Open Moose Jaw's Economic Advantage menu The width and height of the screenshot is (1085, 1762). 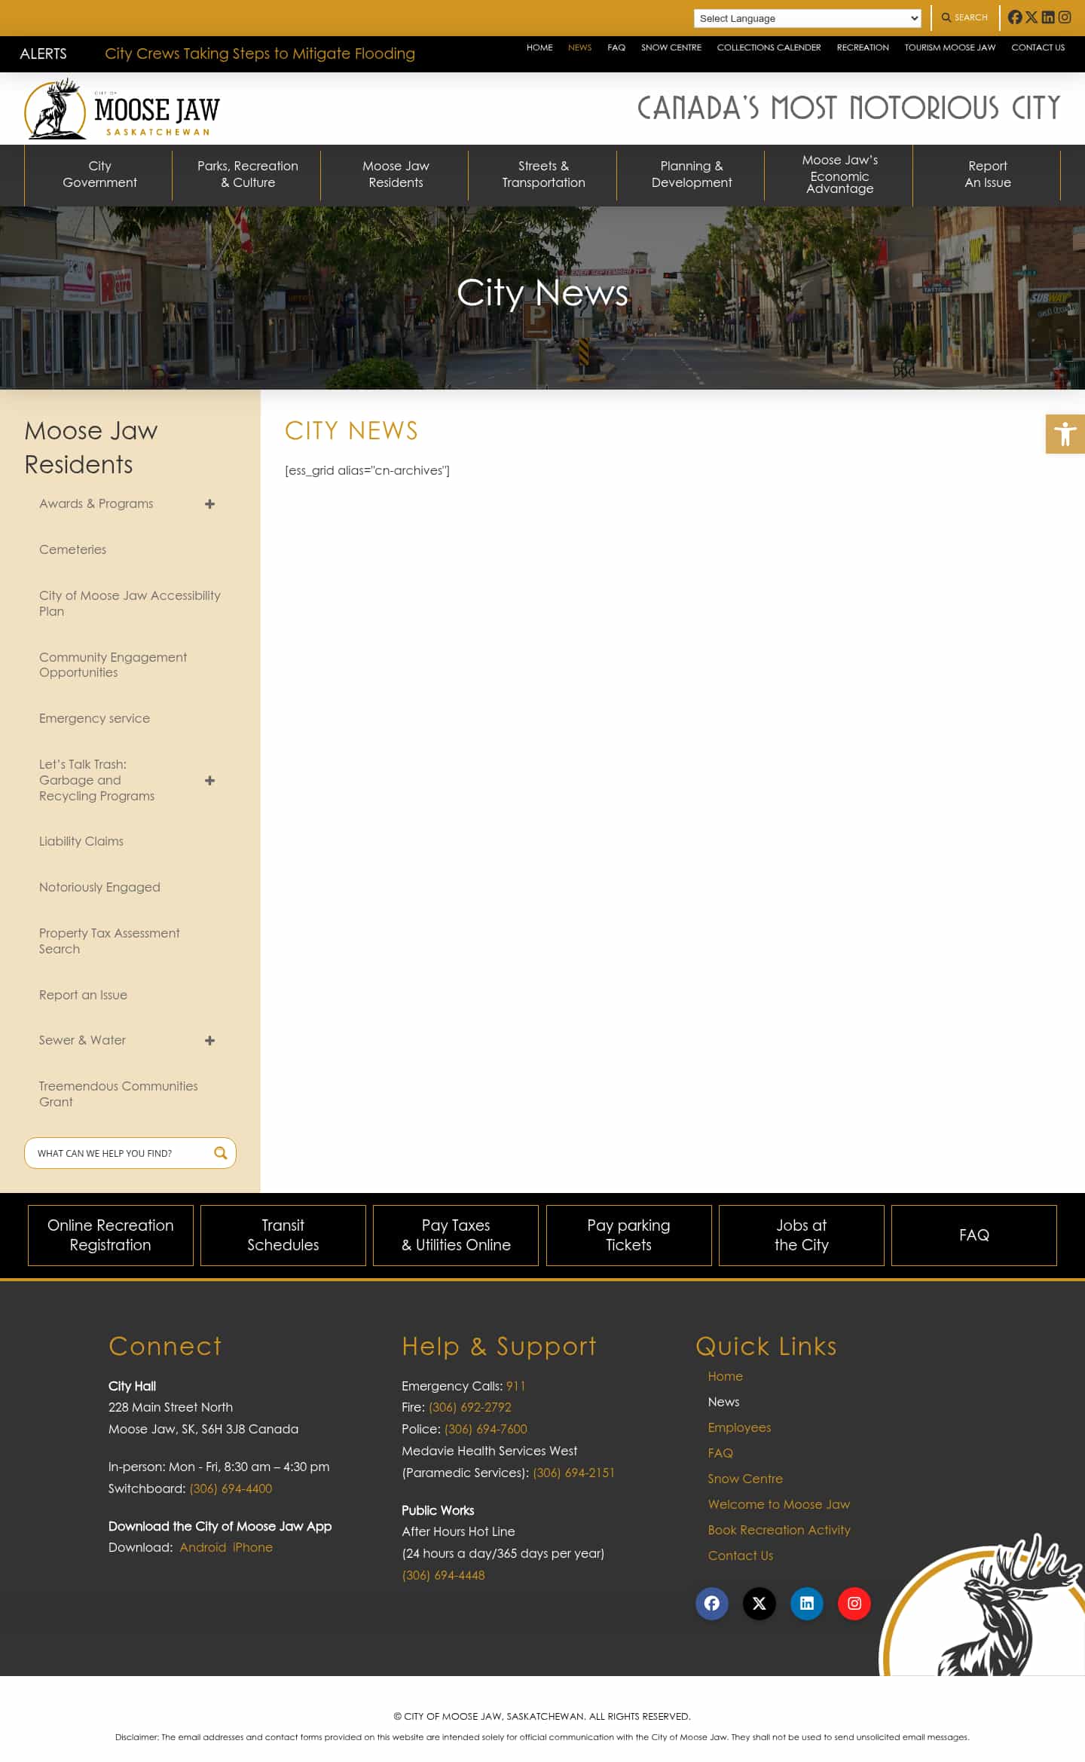[839, 175]
